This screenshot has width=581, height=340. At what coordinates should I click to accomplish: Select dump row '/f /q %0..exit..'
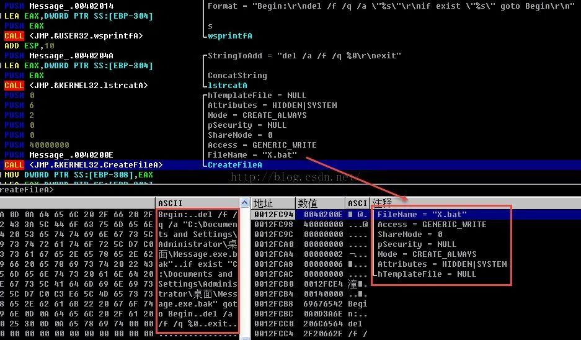198,324
